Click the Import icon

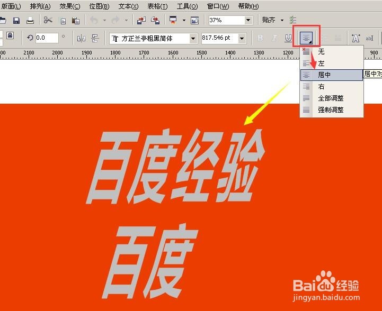coord(141,21)
